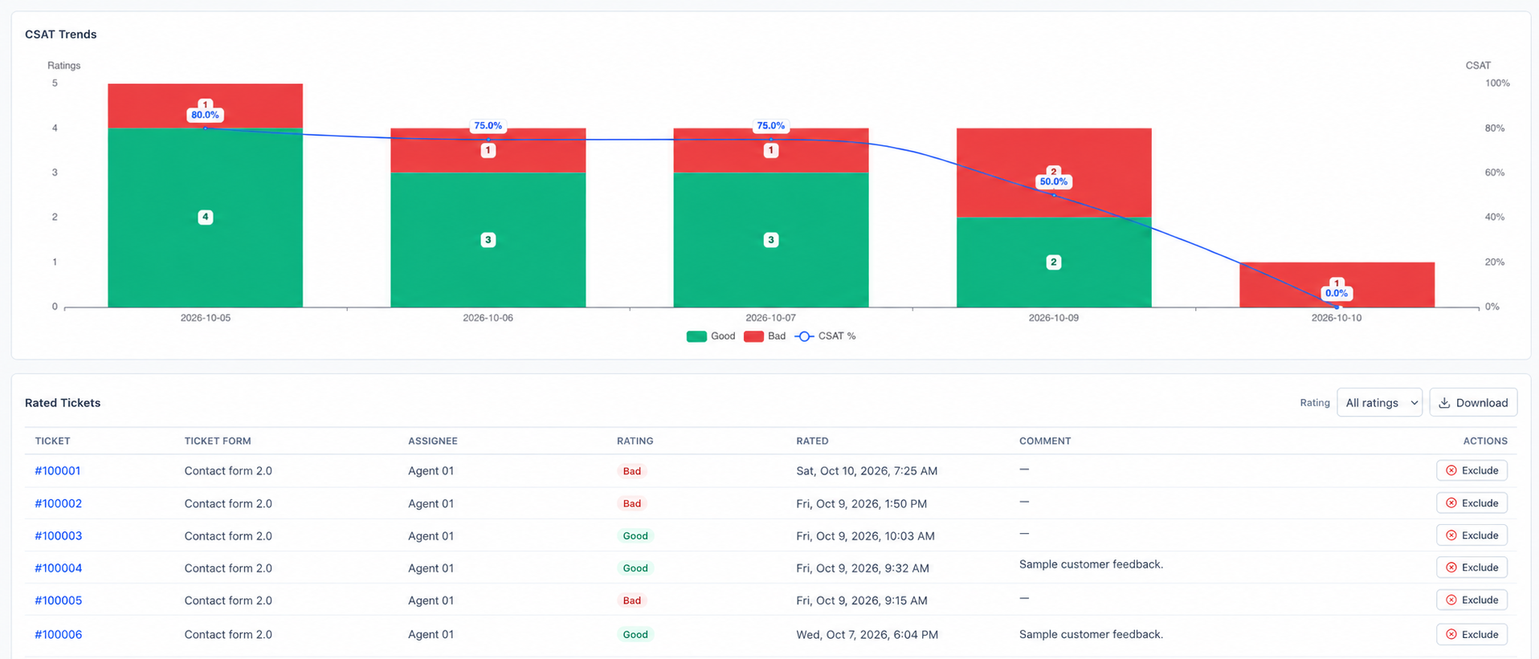Click the RATING column header
The height and width of the screenshot is (659, 1539).
pyautogui.click(x=635, y=441)
